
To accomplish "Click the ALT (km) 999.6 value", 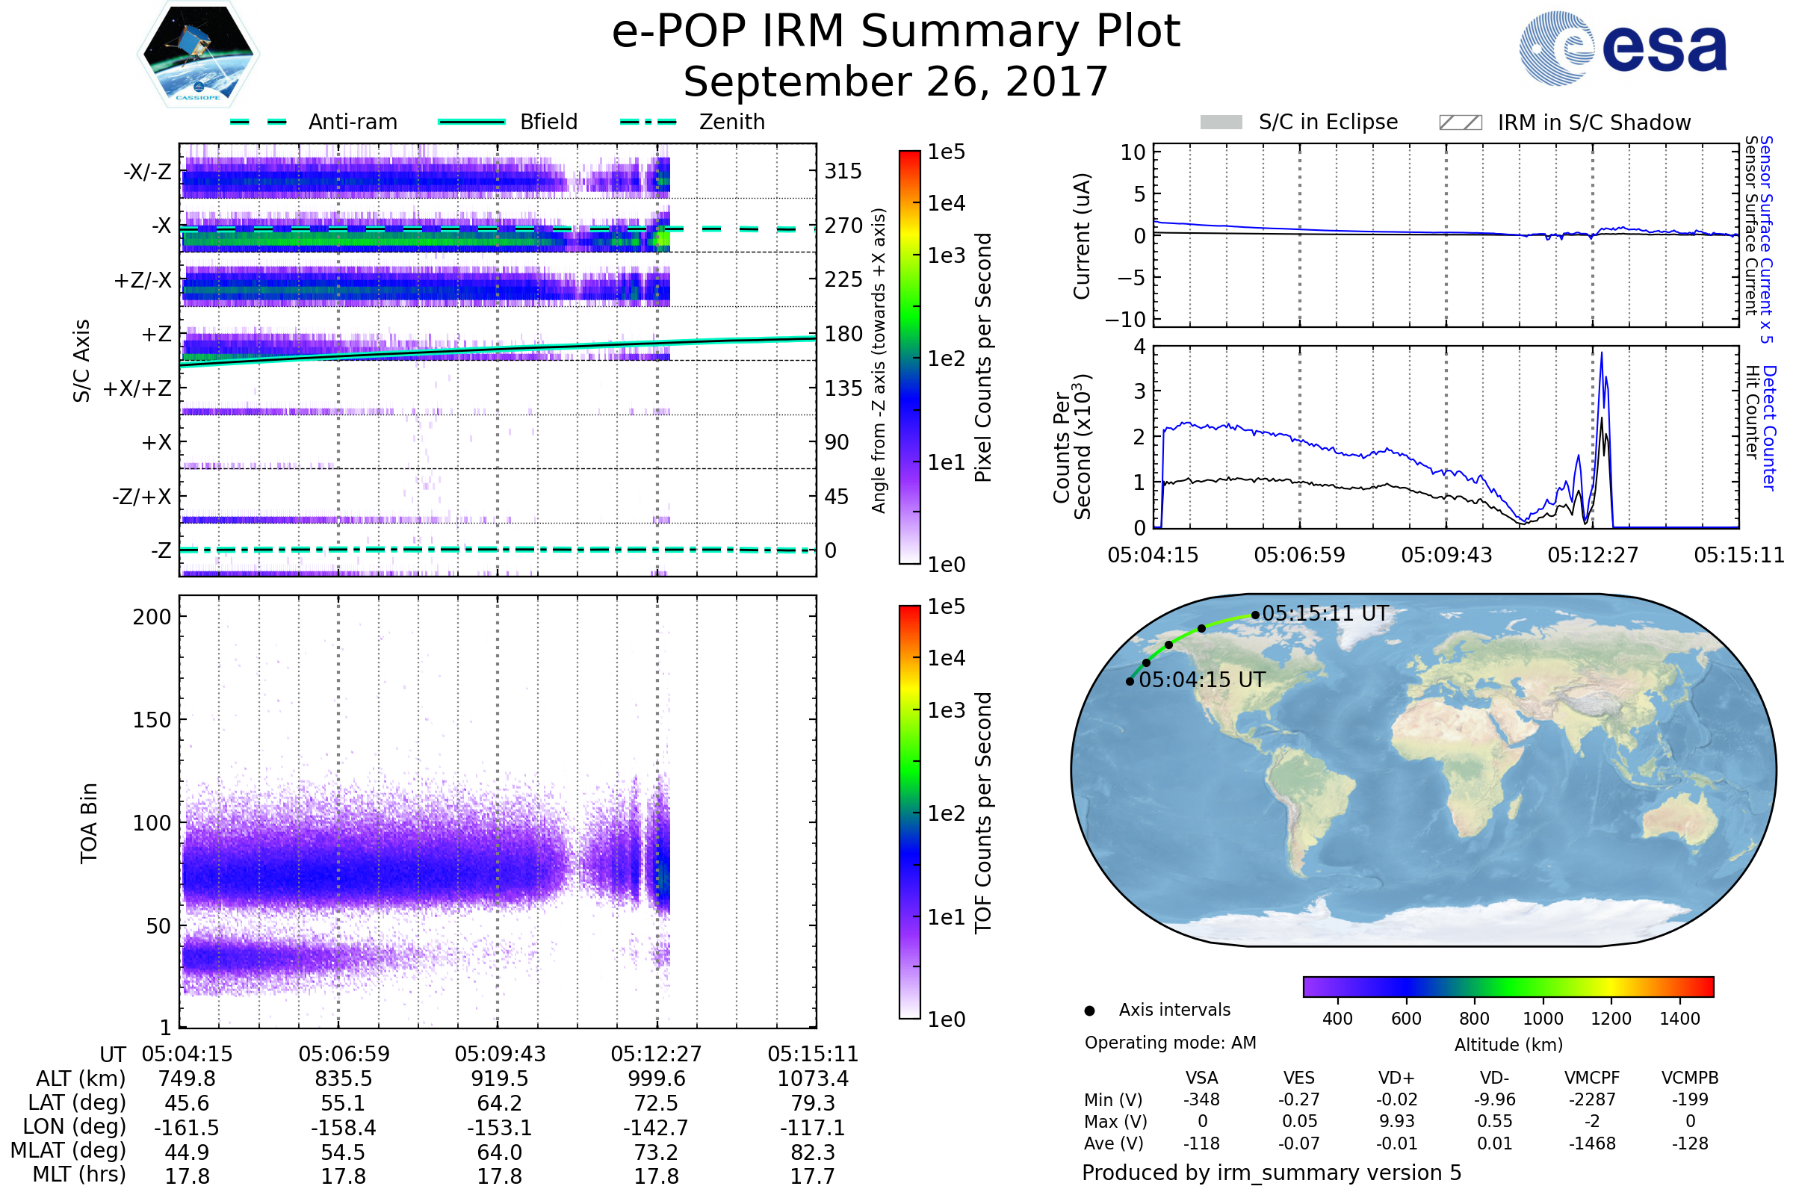I will 657,1079.
